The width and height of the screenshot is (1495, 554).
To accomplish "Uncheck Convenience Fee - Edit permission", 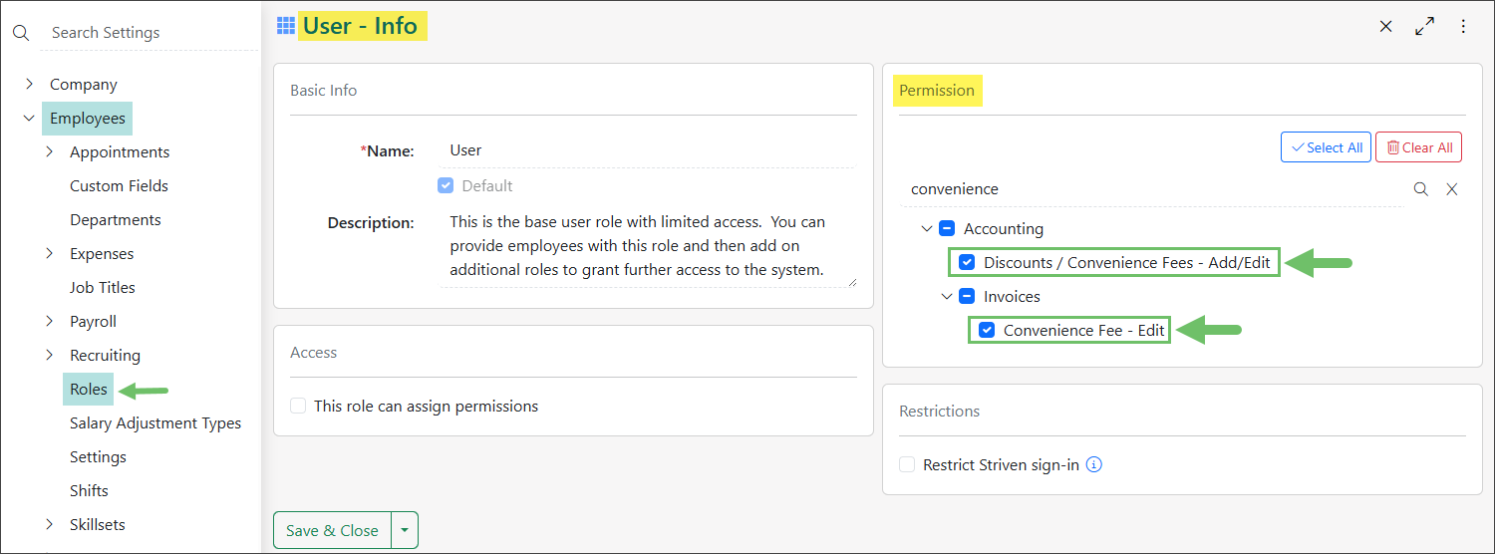I will [x=987, y=330].
